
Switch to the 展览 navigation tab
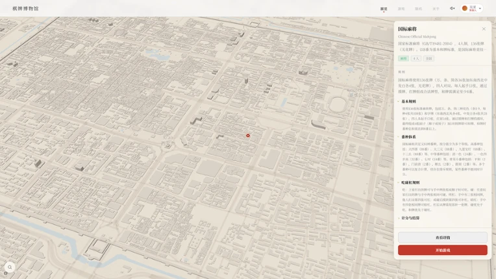pyautogui.click(x=384, y=9)
